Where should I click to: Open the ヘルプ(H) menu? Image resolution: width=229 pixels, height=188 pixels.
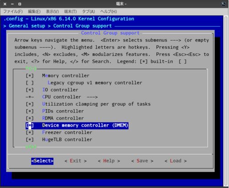[x=109, y=11]
